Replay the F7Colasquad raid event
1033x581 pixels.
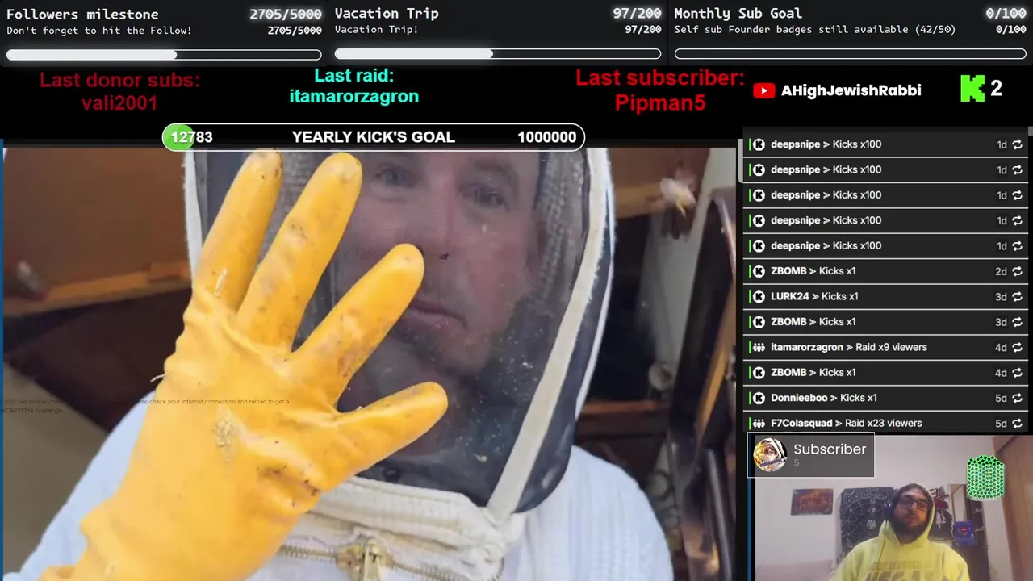1017,423
